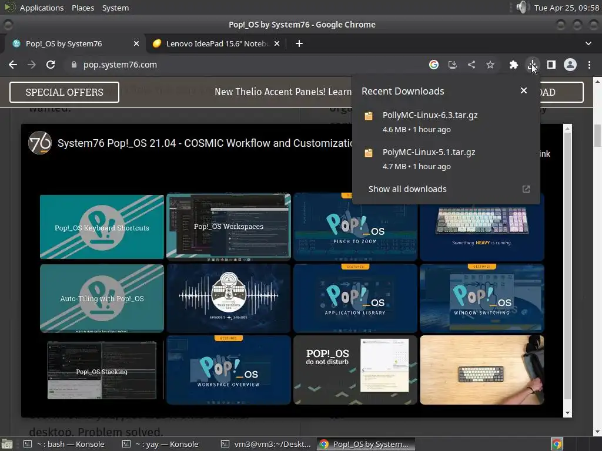Select POP!_OS do not disturb thumbnail
The image size is (602, 451).
tap(355, 370)
